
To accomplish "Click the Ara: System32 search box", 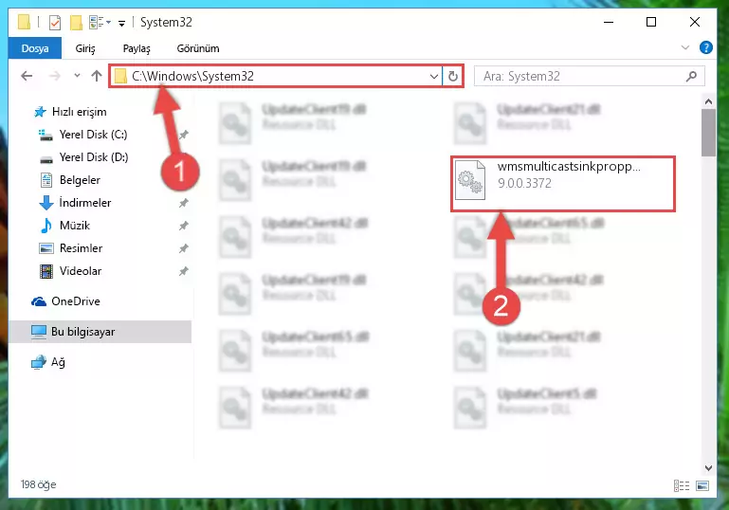I will pos(589,76).
